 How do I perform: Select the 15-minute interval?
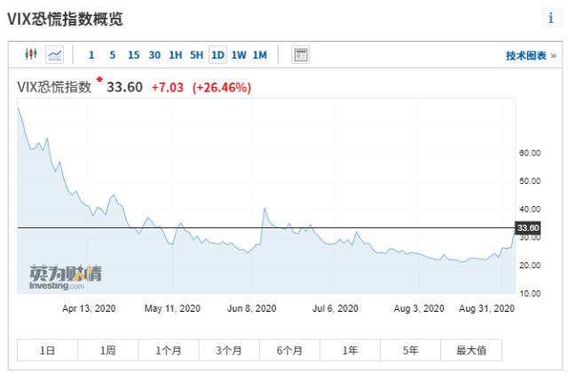[133, 55]
